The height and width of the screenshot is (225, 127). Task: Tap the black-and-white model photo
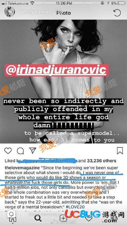pyautogui.click(x=63, y=82)
